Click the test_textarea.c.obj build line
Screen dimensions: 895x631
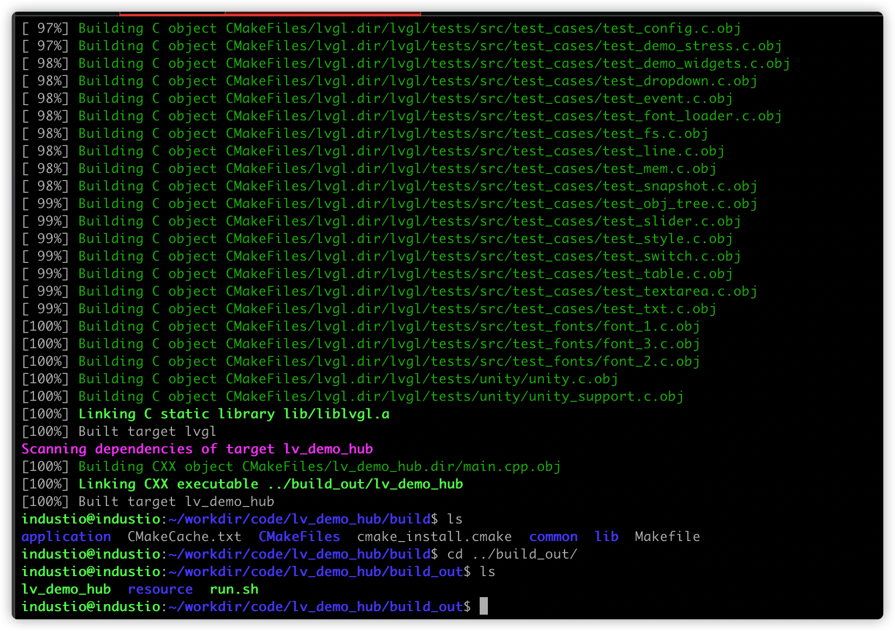pyautogui.click(x=390, y=291)
